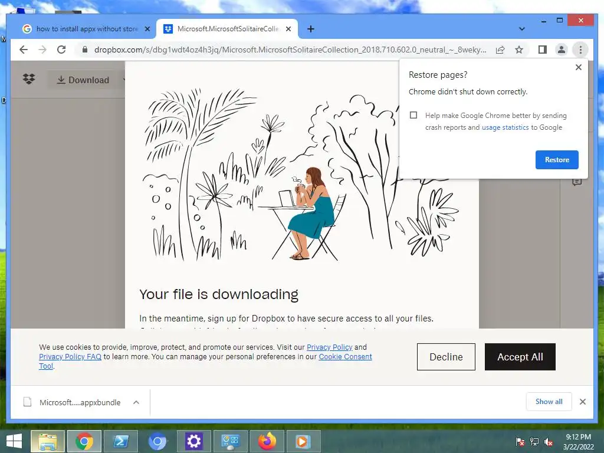The width and height of the screenshot is (604, 453).
Task: Open the comments icon on the right sidebar
Action: pos(577,182)
